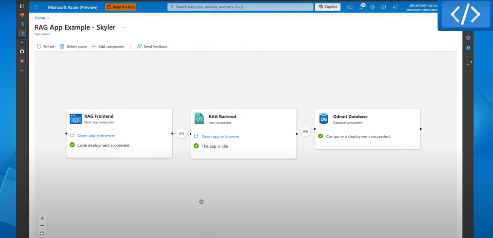Click the 'The app is idle.' status text

pyautogui.click(x=215, y=146)
